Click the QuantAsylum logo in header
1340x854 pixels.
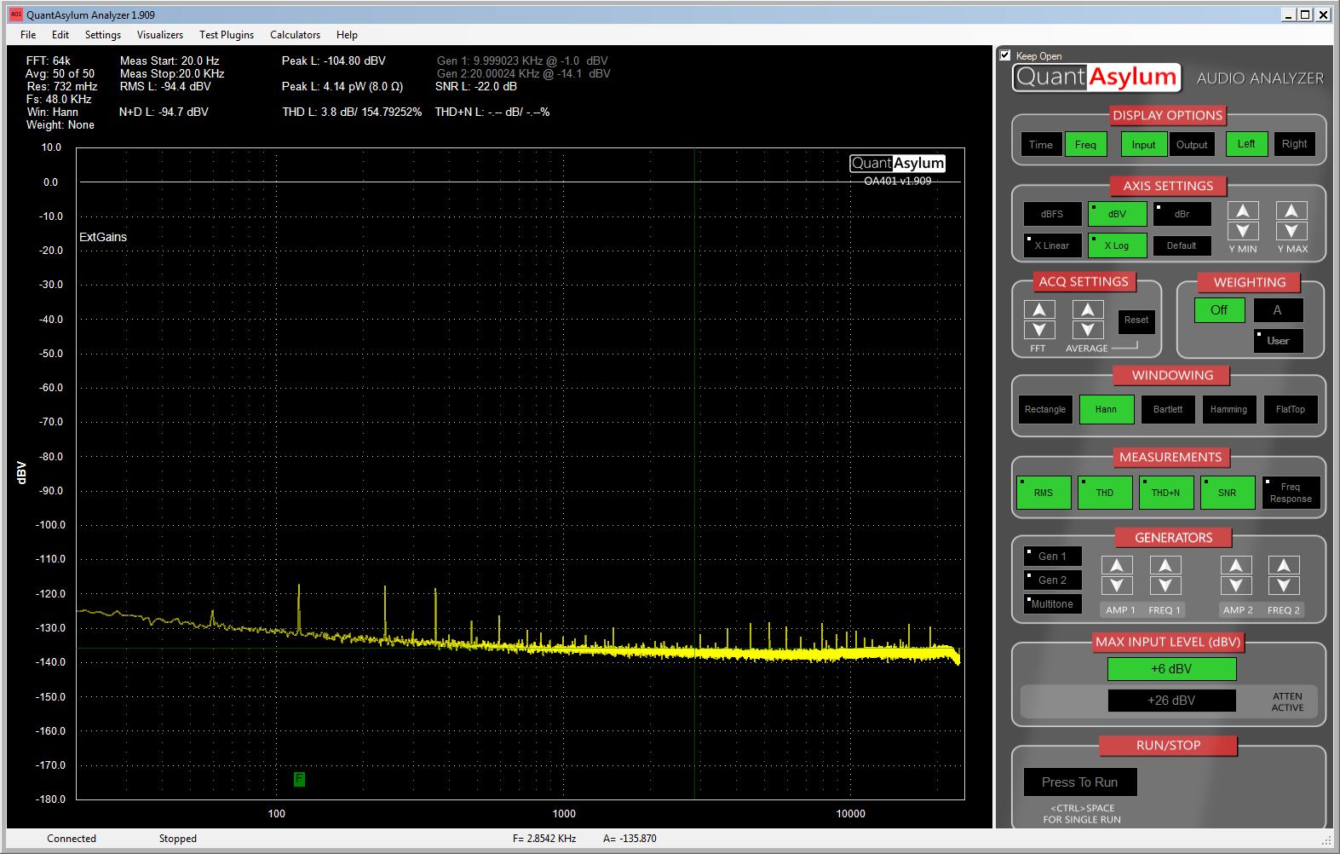(x=1096, y=78)
